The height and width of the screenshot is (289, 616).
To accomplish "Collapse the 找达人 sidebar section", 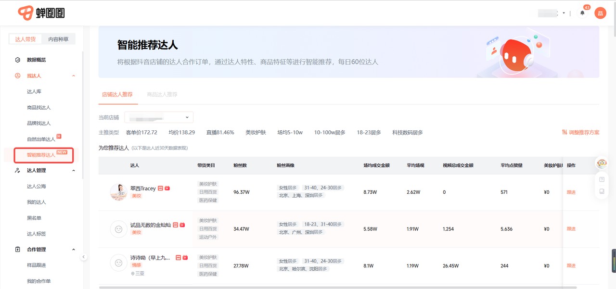I will pos(74,76).
